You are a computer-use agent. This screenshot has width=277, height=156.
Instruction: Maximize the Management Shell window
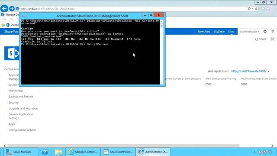tap(151, 15)
